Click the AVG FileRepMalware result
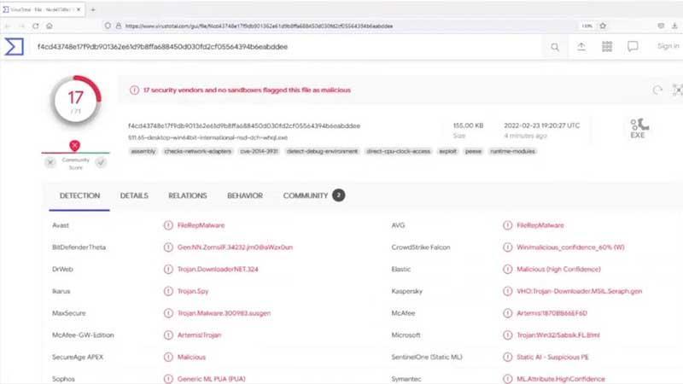Screen dimensions: 683x384 540,225
